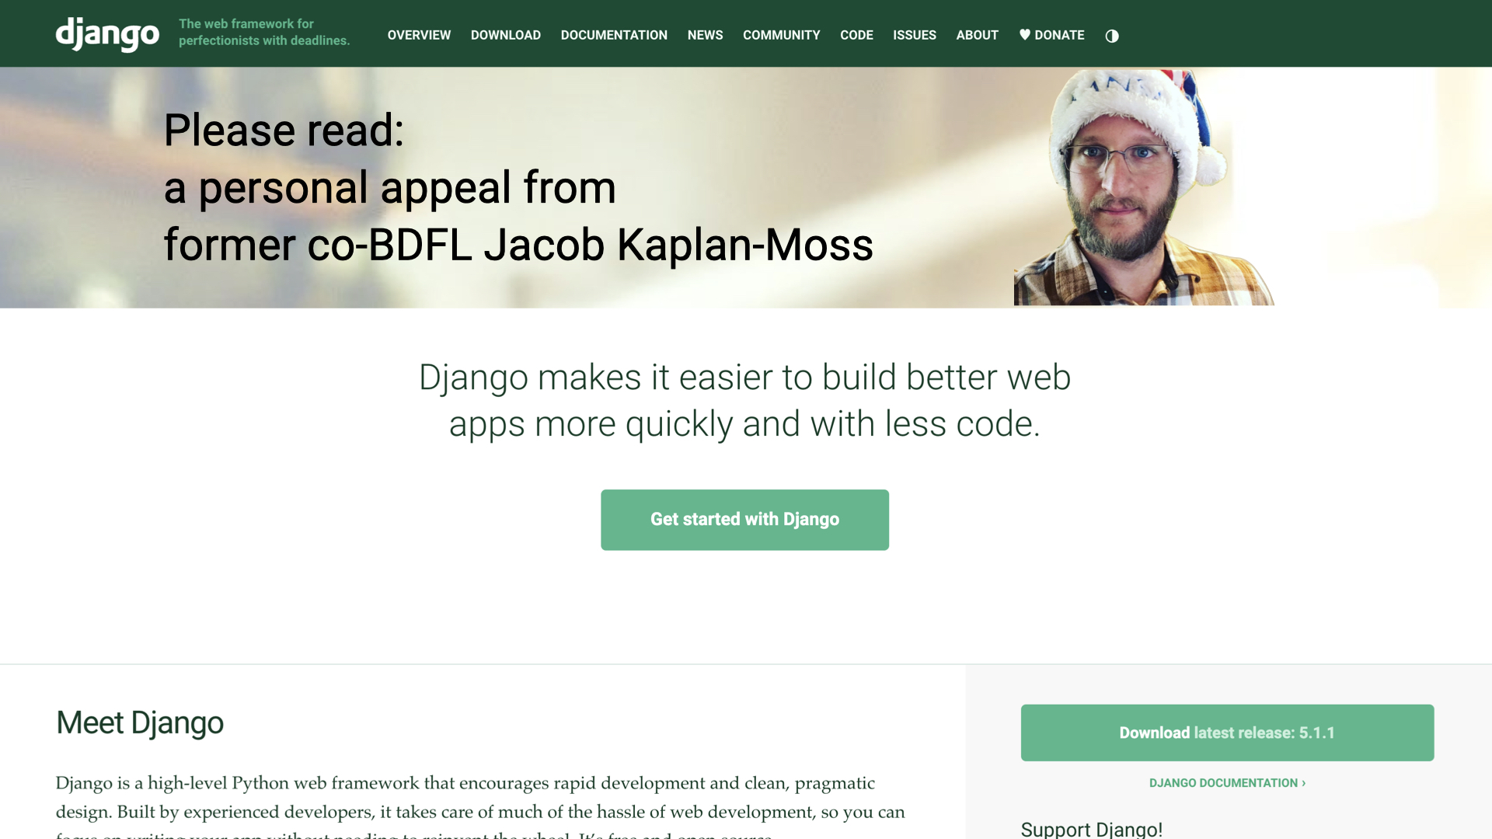Click the Django logo icon

point(107,34)
